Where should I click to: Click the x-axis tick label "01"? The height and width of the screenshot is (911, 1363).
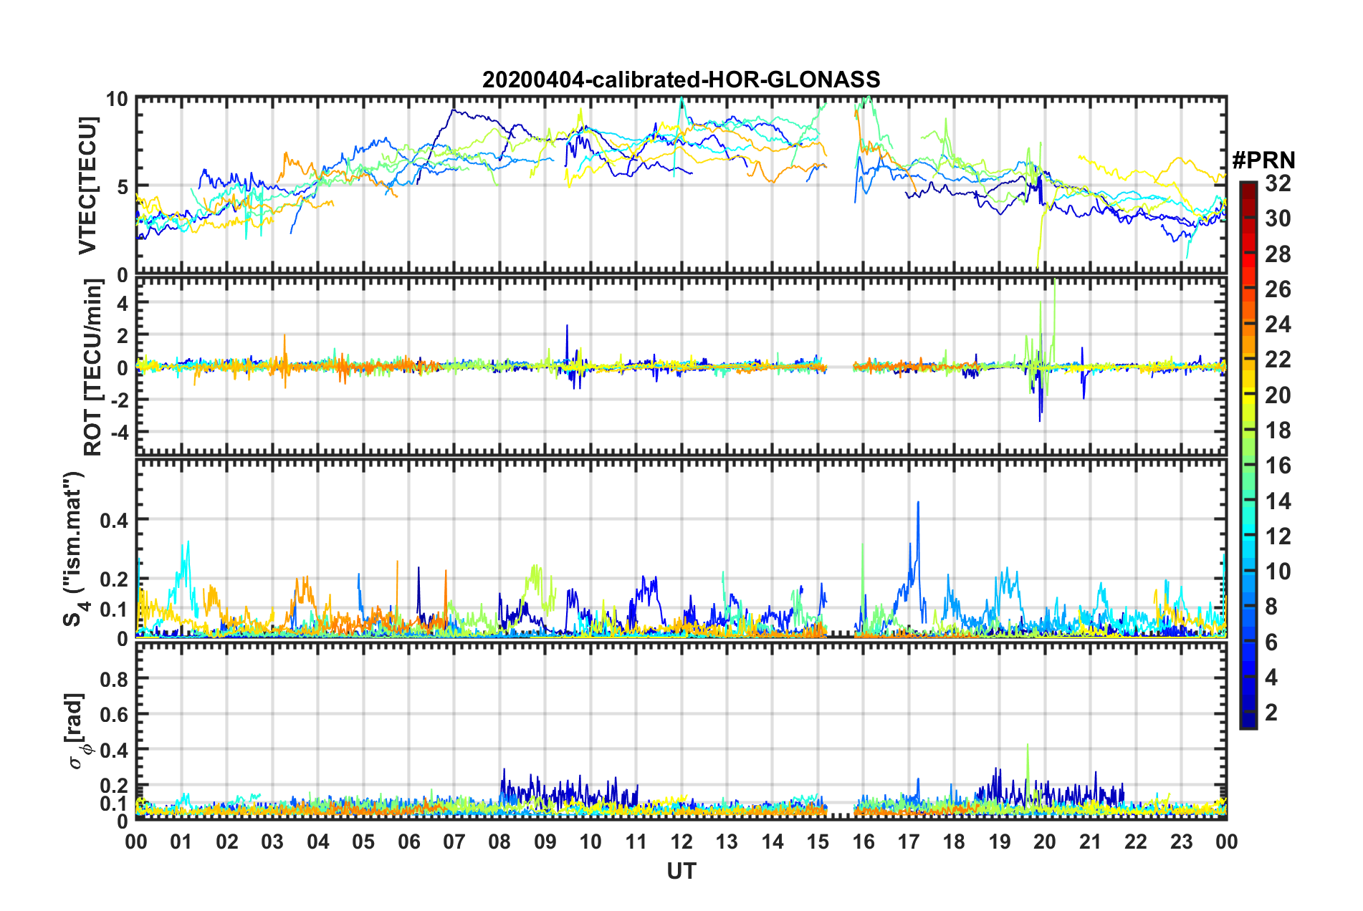[x=181, y=842]
